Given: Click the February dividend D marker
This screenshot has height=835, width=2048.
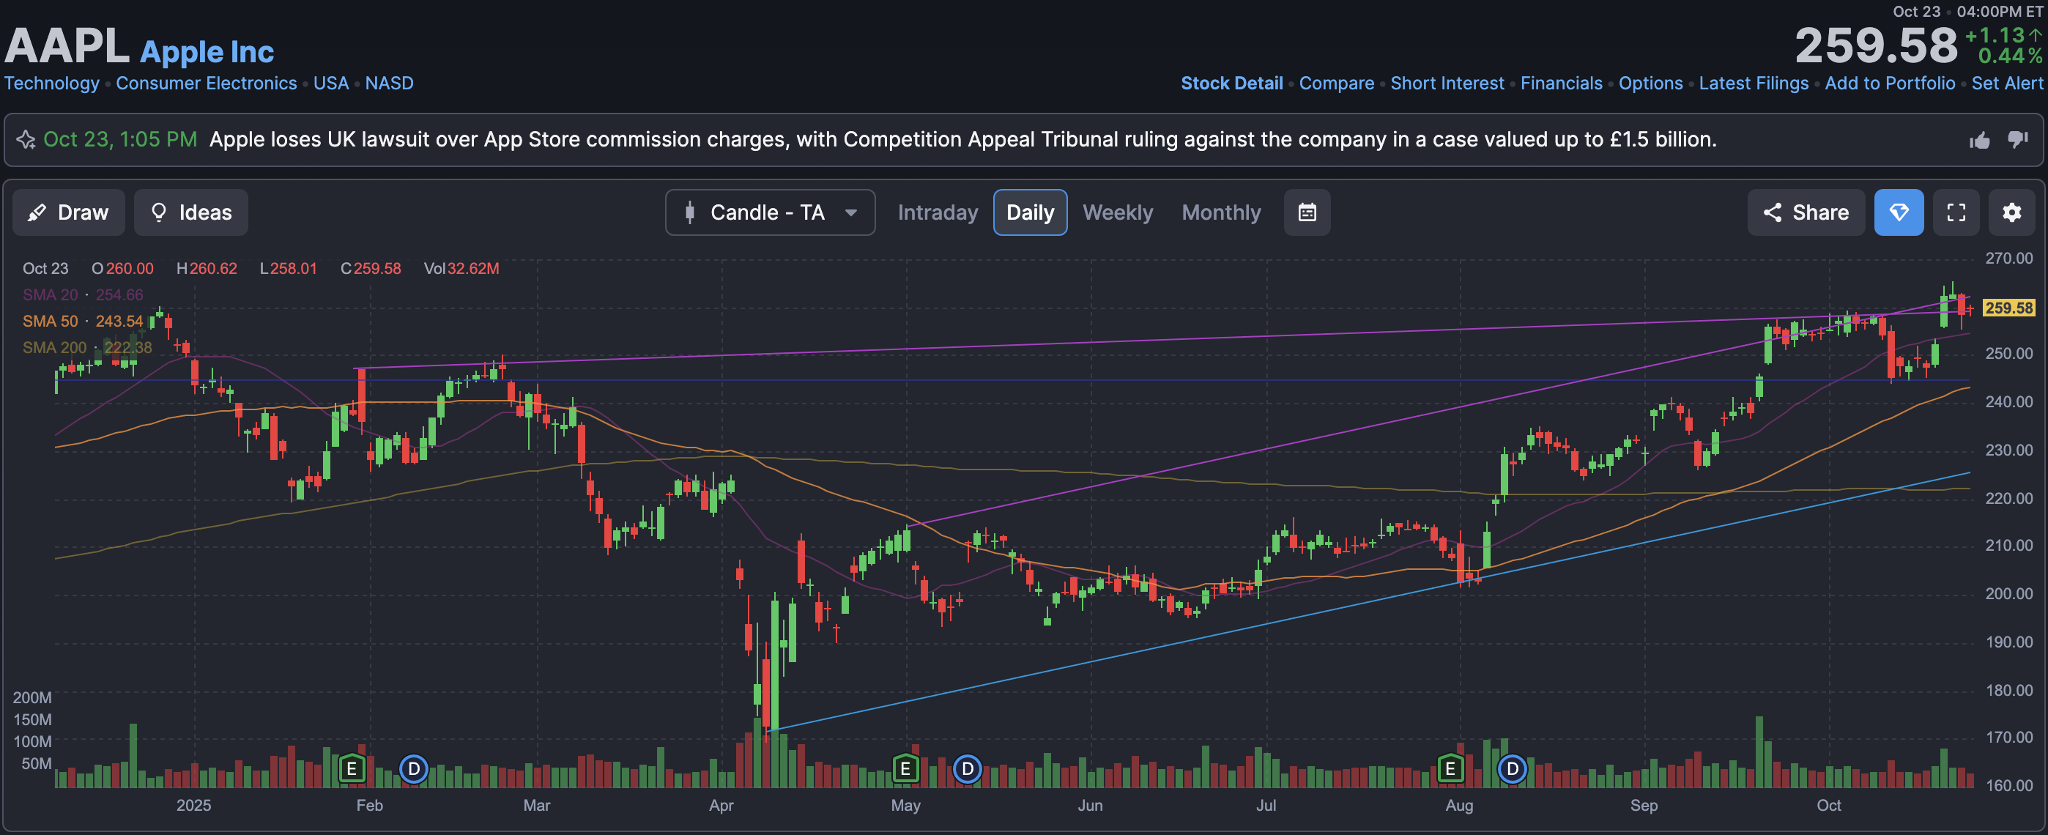Looking at the screenshot, I should coord(413,769).
